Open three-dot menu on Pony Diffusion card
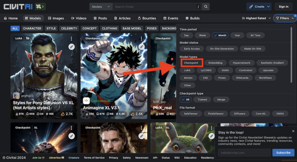Viewport: 297px width, 162px height. 71,39
